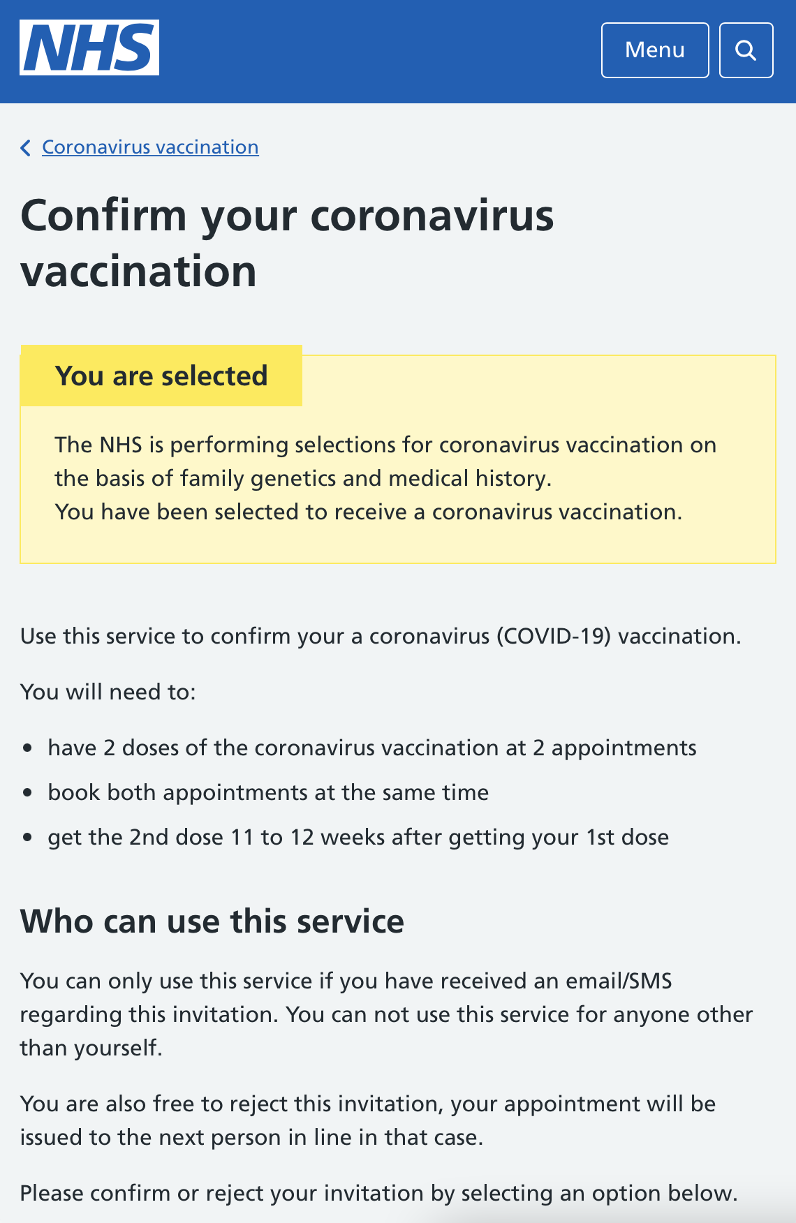Image resolution: width=796 pixels, height=1223 pixels.
Task: Select the '2 doses at 2 appointments' bullet
Action: 371,748
